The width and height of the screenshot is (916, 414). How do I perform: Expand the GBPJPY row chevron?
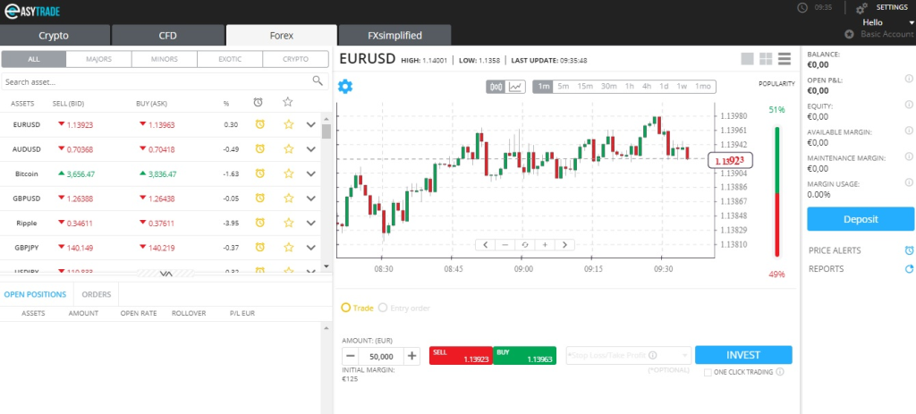(310, 247)
